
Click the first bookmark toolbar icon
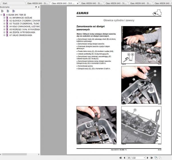tap(2, 11)
